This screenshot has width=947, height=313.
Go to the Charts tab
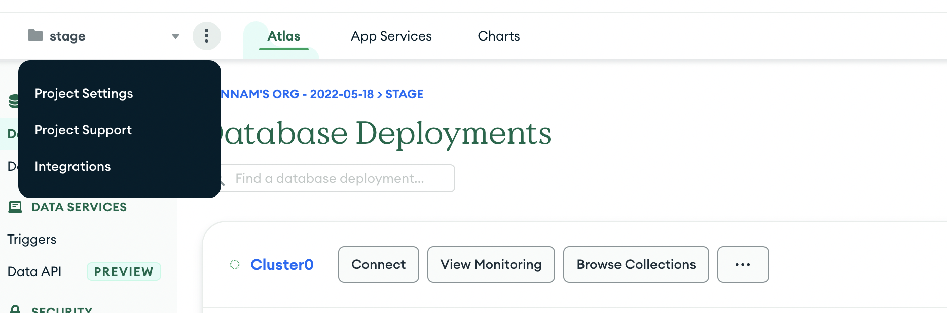coord(499,36)
